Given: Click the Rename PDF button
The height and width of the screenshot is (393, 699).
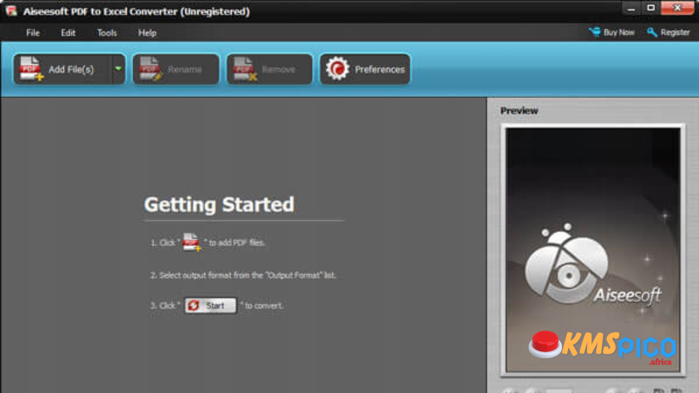Looking at the screenshot, I should pyautogui.click(x=176, y=69).
